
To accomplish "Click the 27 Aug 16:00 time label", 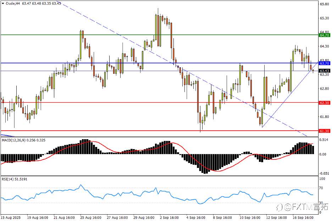I will click(x=117, y=217).
